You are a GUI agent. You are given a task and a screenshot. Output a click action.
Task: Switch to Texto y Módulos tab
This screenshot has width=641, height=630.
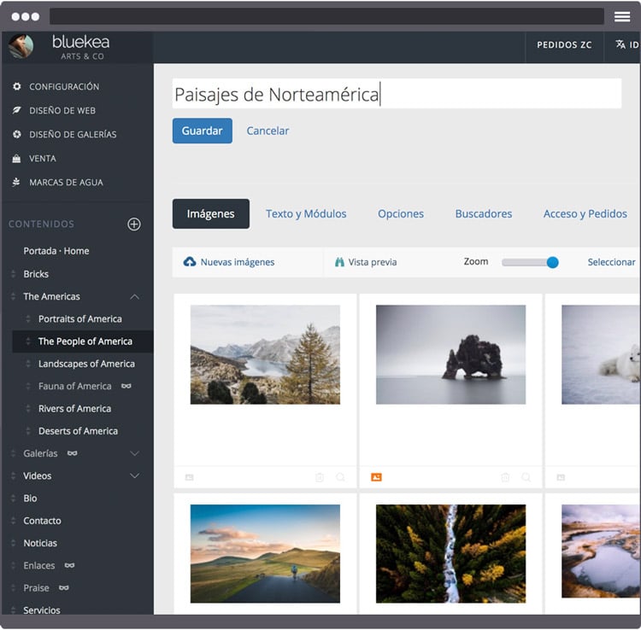306,214
